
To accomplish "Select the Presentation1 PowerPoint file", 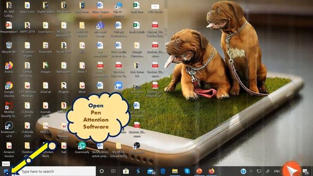I will [x=9, y=27].
